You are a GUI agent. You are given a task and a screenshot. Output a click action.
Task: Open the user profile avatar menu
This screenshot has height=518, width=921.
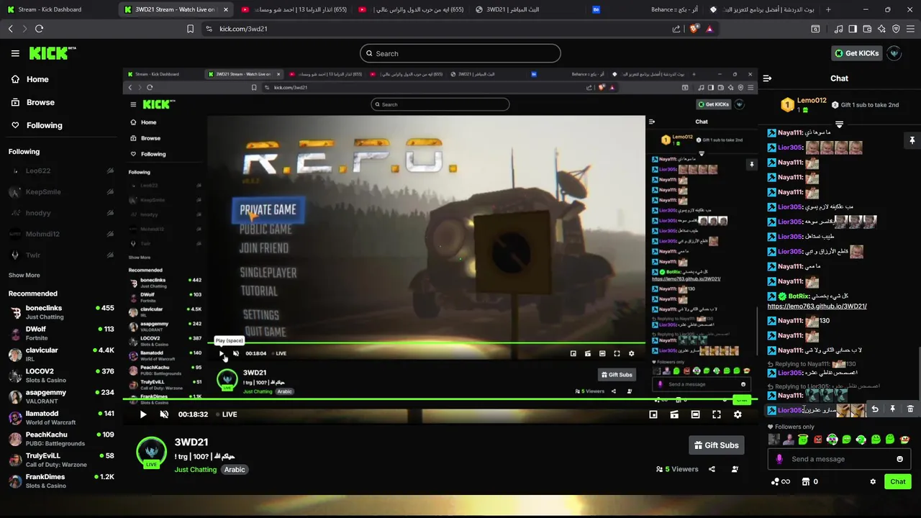click(894, 53)
